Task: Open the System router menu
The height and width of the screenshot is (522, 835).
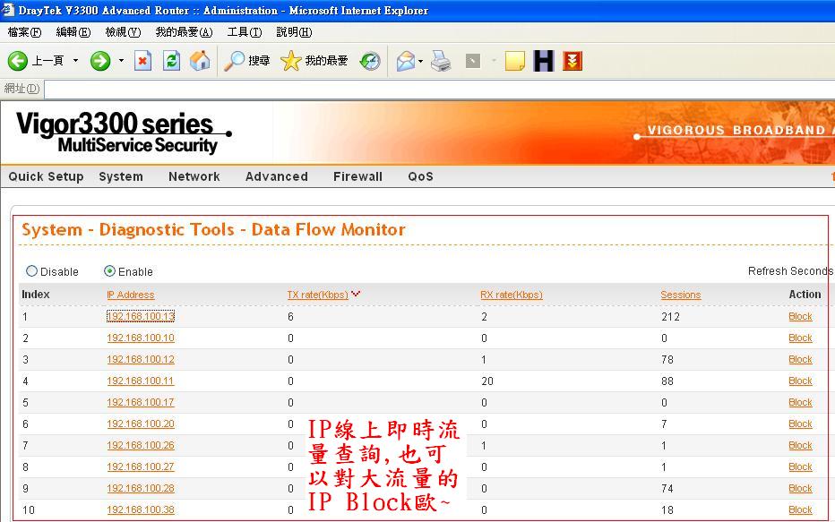Action: (x=121, y=176)
